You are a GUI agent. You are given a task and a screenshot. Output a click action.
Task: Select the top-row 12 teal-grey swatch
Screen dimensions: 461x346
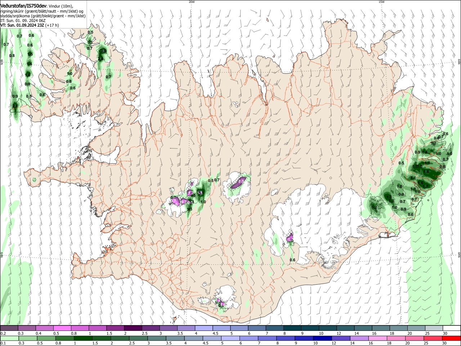pos(345,328)
